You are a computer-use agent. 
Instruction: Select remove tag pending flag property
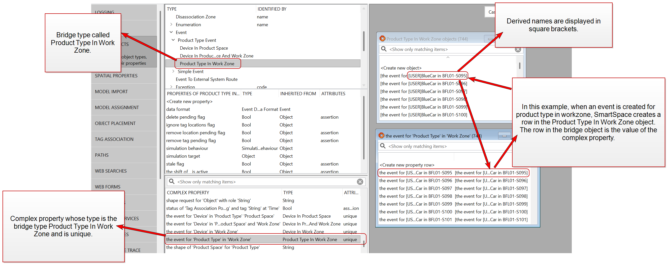pyautogui.click(x=263, y=140)
